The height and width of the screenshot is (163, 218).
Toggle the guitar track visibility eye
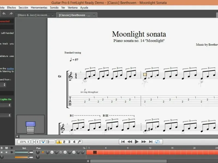[x=12, y=152]
